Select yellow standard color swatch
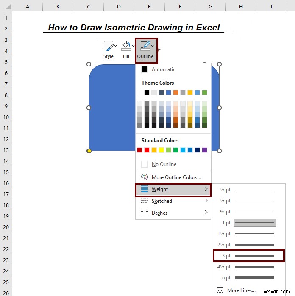 point(161,150)
